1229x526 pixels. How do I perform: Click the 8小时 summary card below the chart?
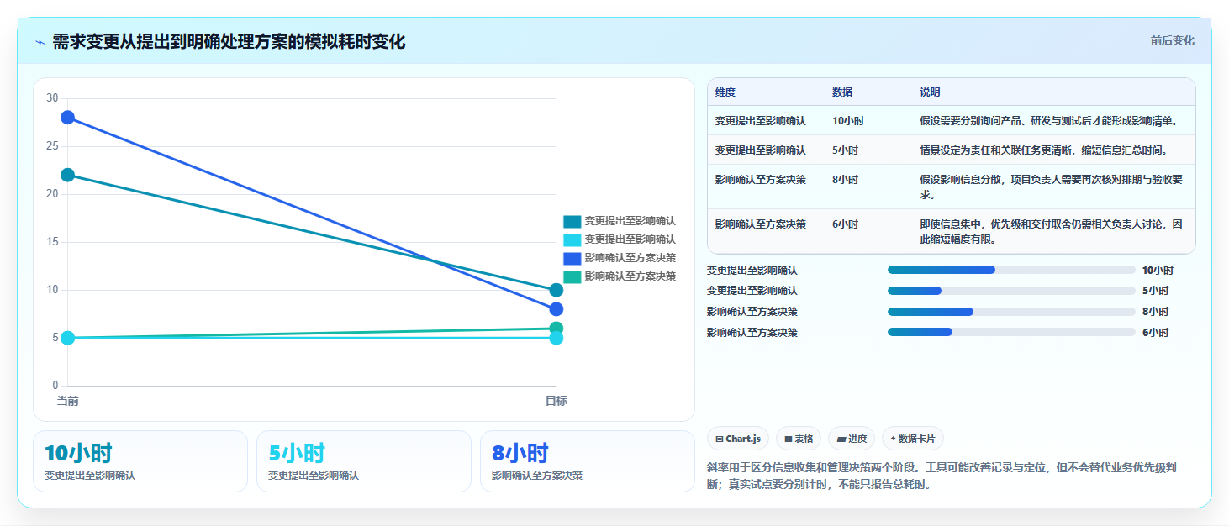click(x=588, y=461)
